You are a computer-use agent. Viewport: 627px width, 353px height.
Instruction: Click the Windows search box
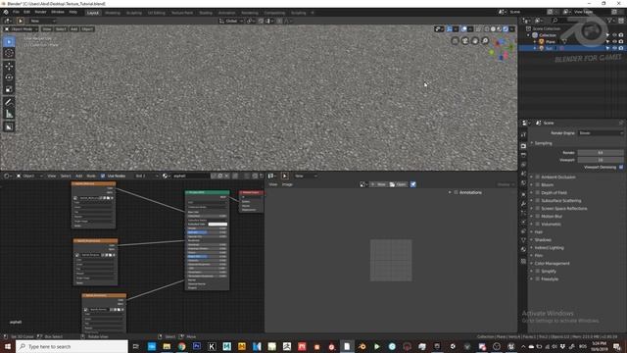(72, 346)
